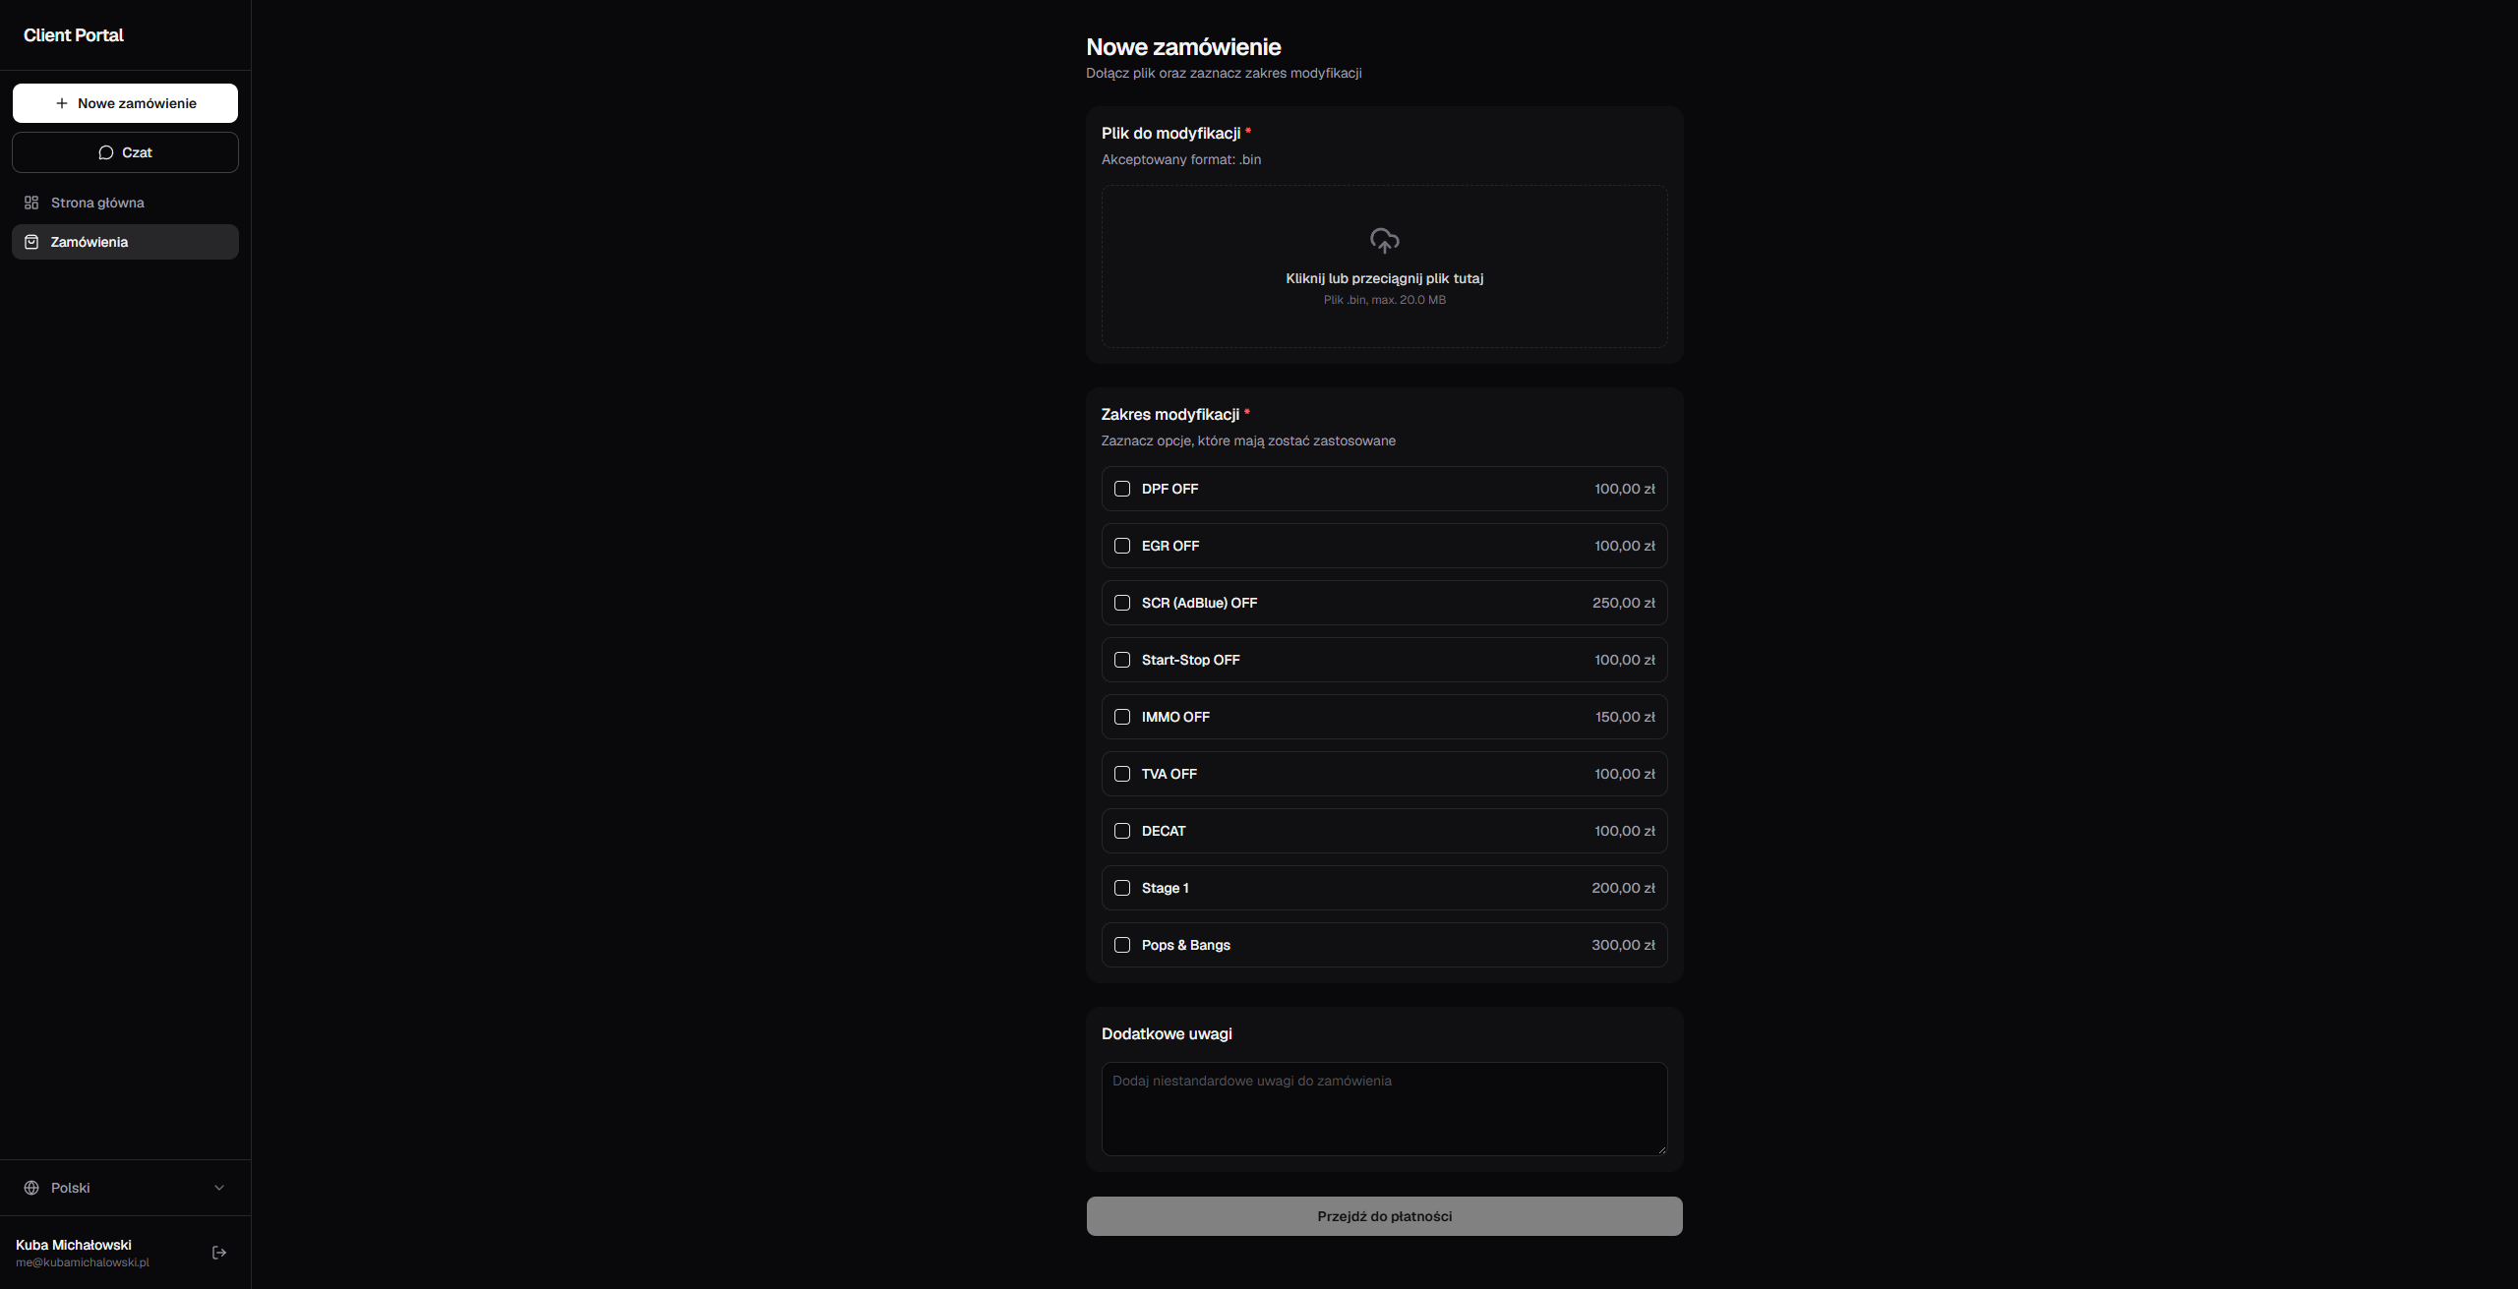Click the IMMO OFF price 150,00 zł

1625,717
